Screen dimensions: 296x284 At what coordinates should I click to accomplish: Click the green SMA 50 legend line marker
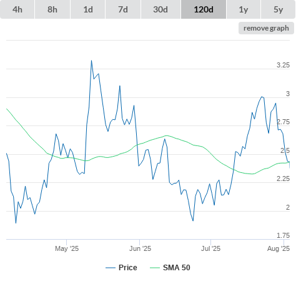[155, 268]
